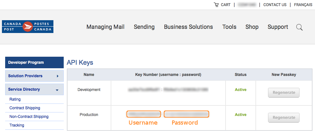Screen dimensions: 315x132
Task: Open the Rating service link
Action: [15, 99]
